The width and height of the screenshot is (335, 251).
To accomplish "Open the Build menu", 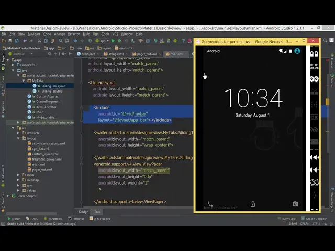I will [86, 34].
